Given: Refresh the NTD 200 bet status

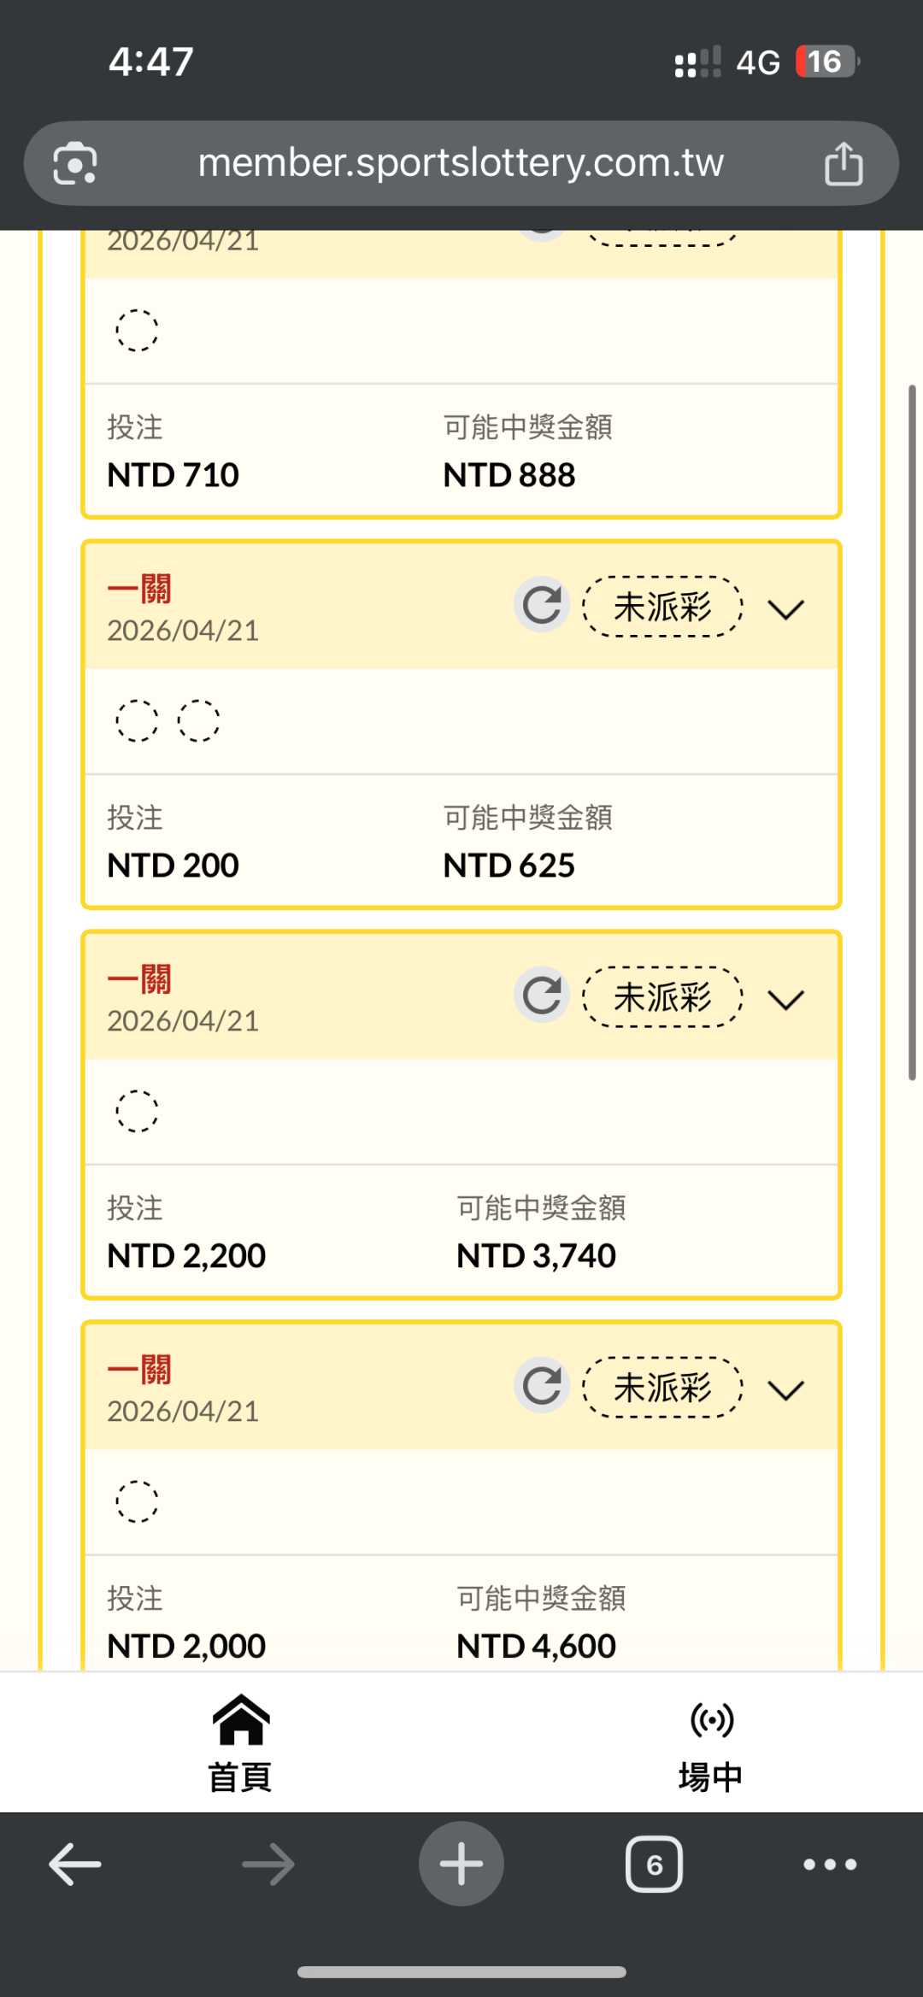Looking at the screenshot, I should click(542, 606).
